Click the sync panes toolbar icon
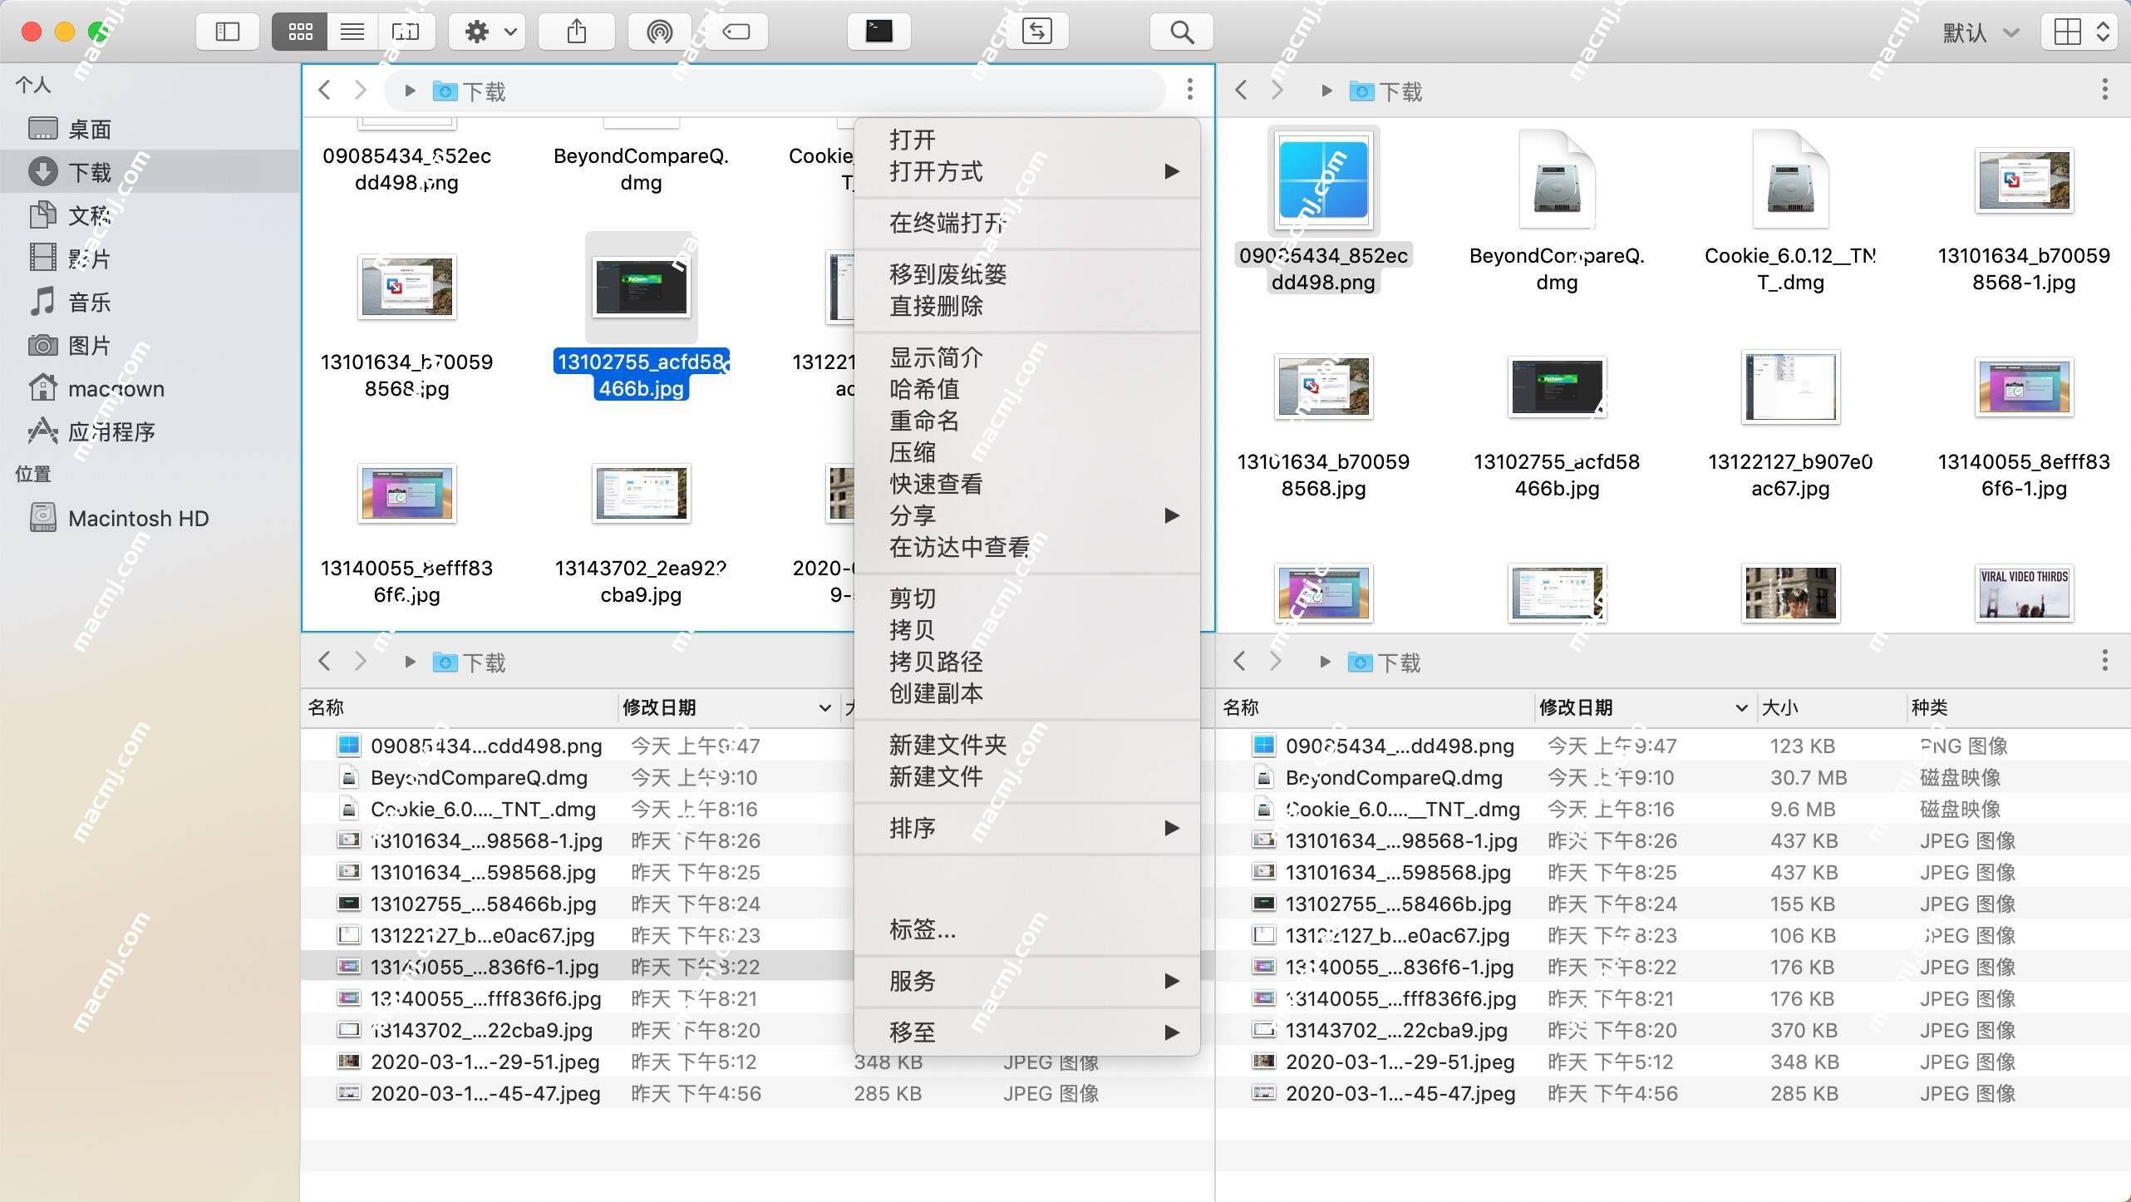Image resolution: width=2131 pixels, height=1202 pixels. click(1037, 32)
